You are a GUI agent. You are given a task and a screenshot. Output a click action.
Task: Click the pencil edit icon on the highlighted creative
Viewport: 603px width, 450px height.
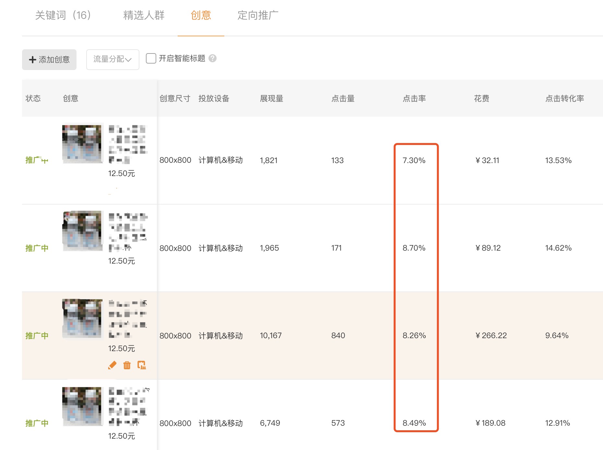(x=112, y=365)
